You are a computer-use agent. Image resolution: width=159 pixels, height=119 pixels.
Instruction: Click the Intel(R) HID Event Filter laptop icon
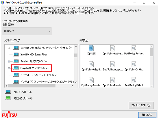(16, 55)
